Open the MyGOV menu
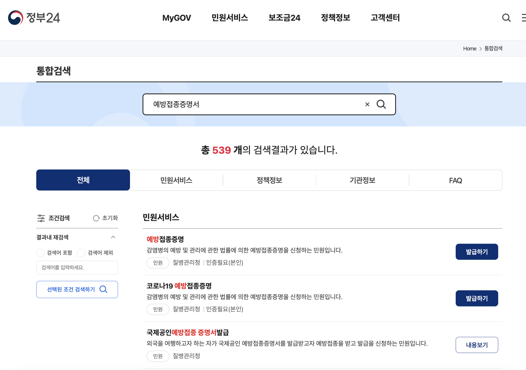 (177, 18)
